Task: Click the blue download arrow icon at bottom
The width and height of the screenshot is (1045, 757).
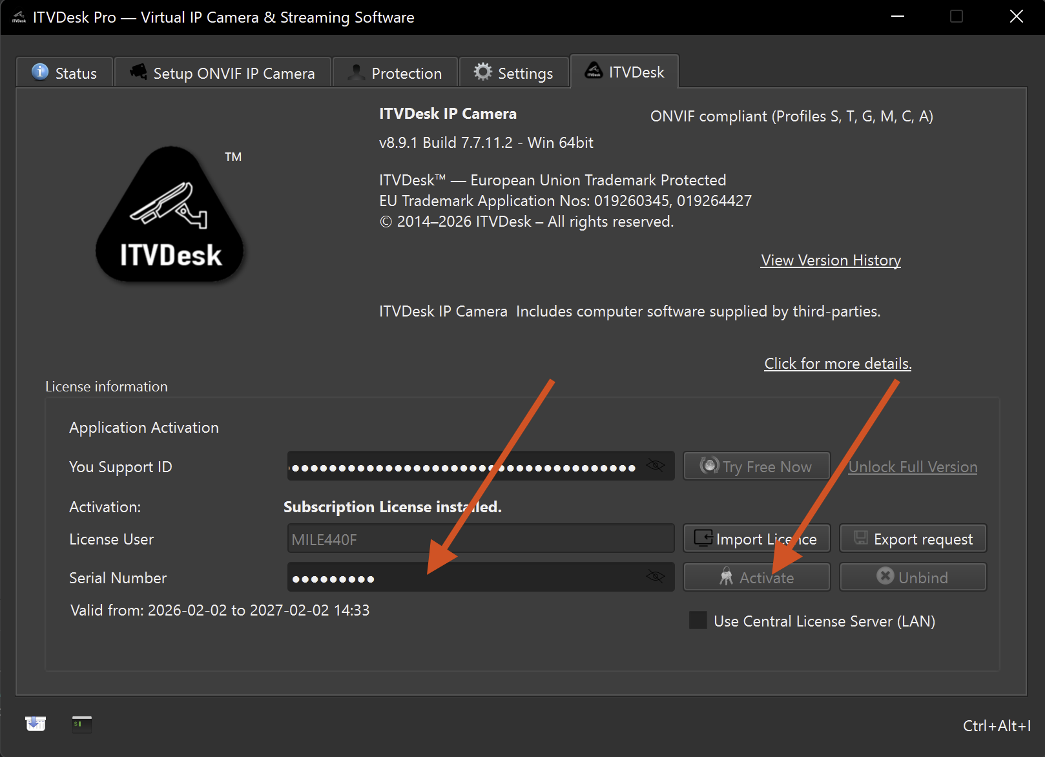Action: click(36, 723)
